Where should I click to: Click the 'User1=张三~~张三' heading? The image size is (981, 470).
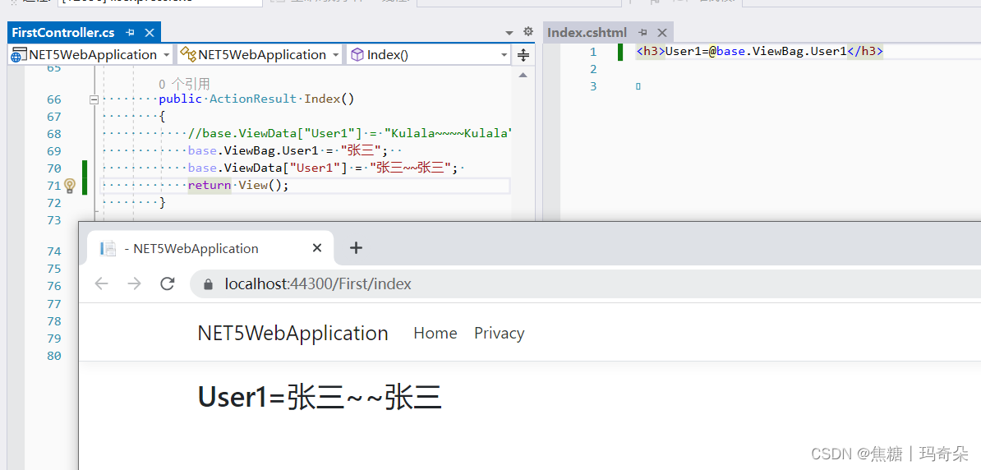(320, 397)
